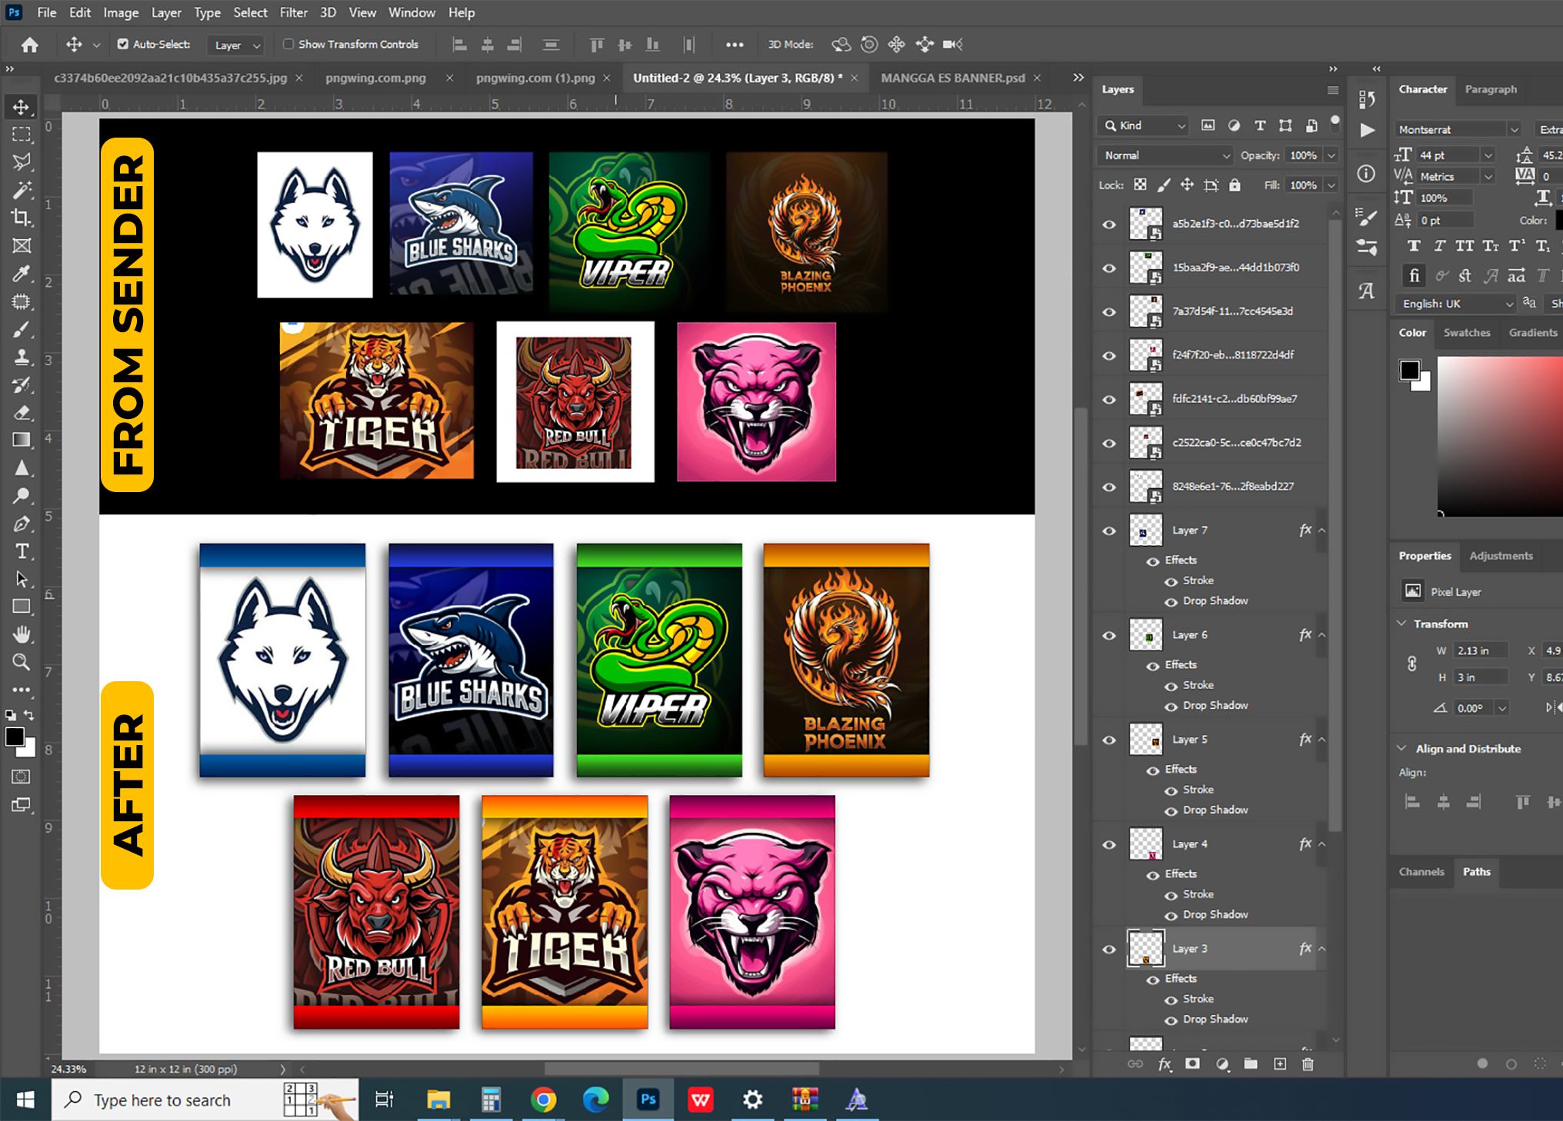Pick the Eyedropper tool
Image resolution: width=1563 pixels, height=1121 pixels.
[22, 274]
